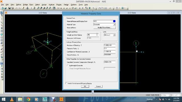
Task: Click the volume speaker tray icon
Action: tap(169, 99)
